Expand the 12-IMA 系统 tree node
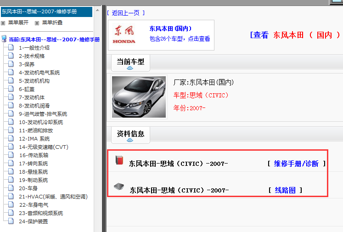Screen dimensions: 343x232 [34, 139]
